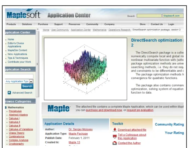
Task: Open the Any Application Type dropdown
Action: tap(31, 81)
